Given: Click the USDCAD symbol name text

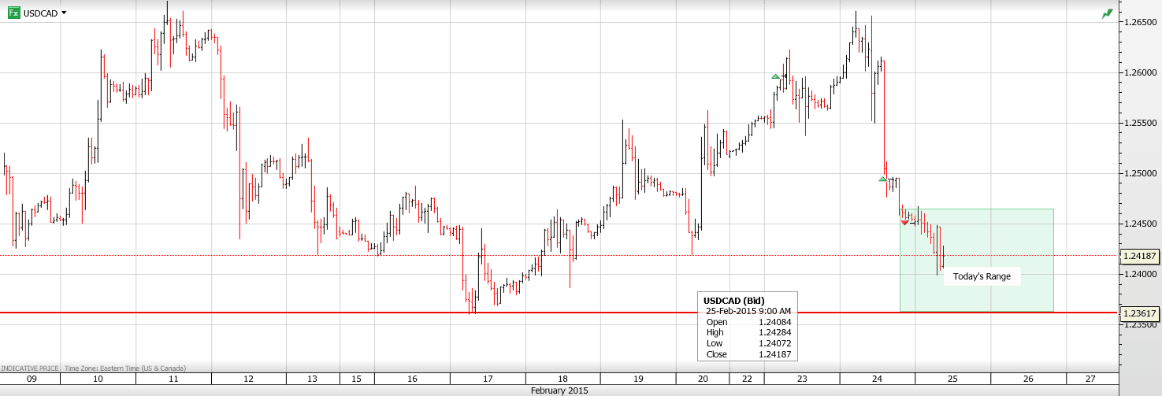Looking at the screenshot, I should 40,13.
